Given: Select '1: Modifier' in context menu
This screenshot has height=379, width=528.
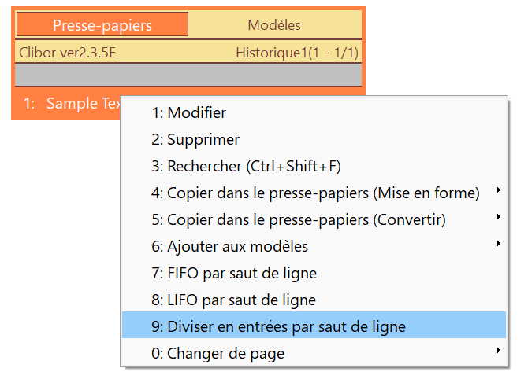Looking at the screenshot, I should (314, 112).
